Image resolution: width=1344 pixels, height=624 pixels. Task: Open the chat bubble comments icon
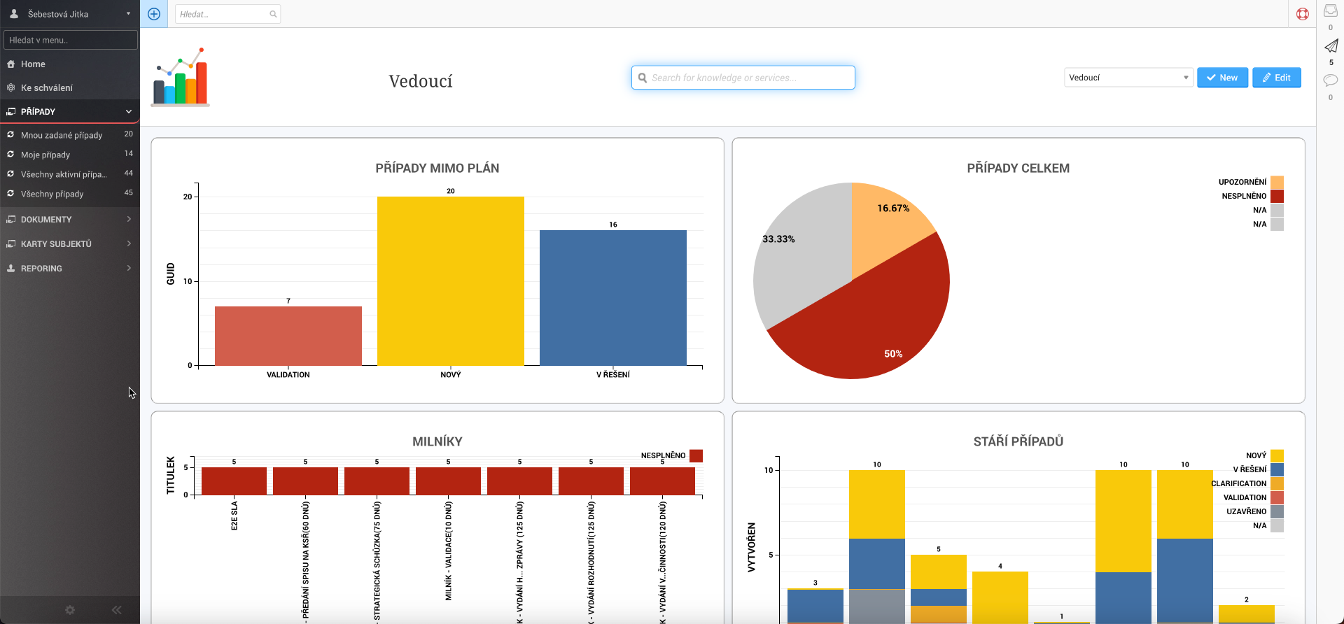pyautogui.click(x=1331, y=80)
